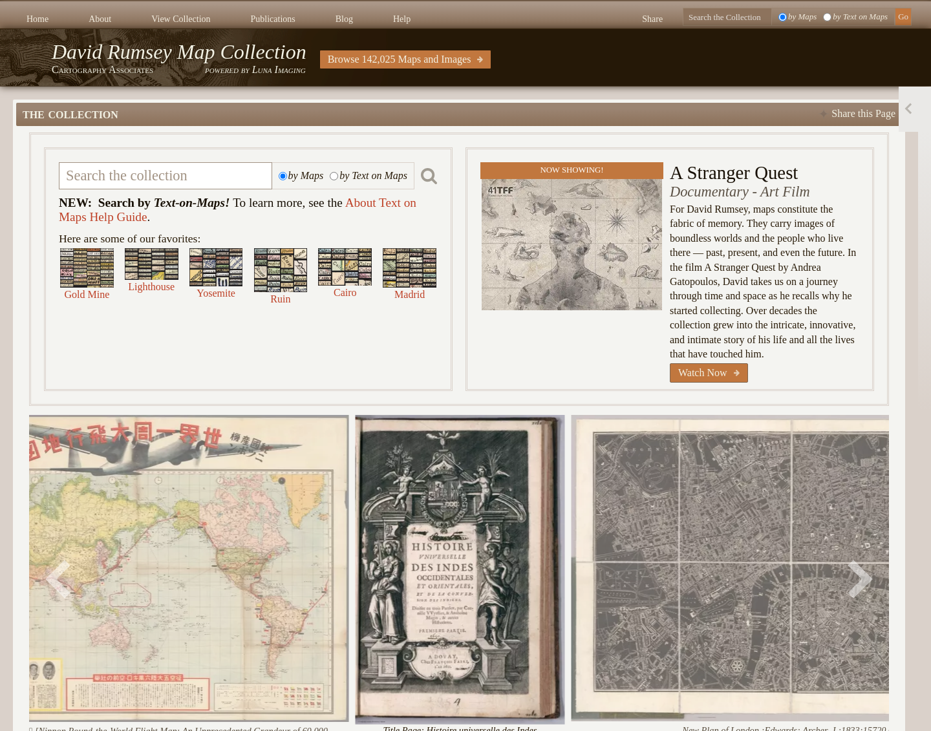
Task: Open the Gold Mine thumbnail
Action: (x=87, y=268)
